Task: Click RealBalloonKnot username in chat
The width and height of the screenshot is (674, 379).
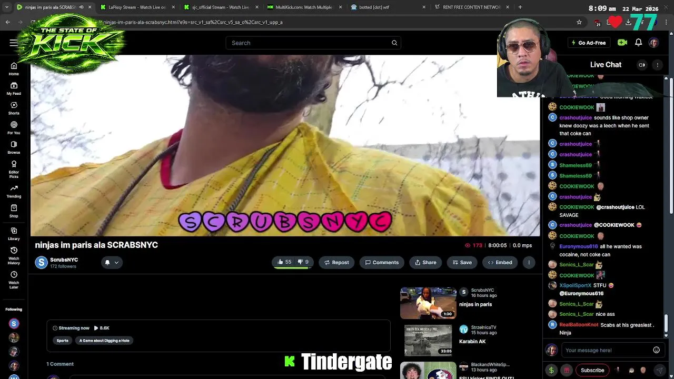Action: point(579,325)
